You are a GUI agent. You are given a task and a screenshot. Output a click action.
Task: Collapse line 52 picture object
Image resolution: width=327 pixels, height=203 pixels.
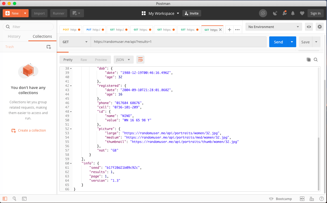(71, 129)
